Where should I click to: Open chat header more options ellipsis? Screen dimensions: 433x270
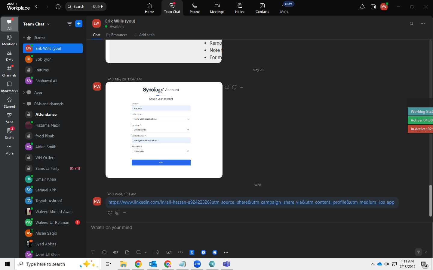coord(423,24)
